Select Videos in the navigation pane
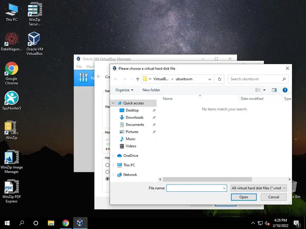The image size is (306, 229). (x=131, y=146)
